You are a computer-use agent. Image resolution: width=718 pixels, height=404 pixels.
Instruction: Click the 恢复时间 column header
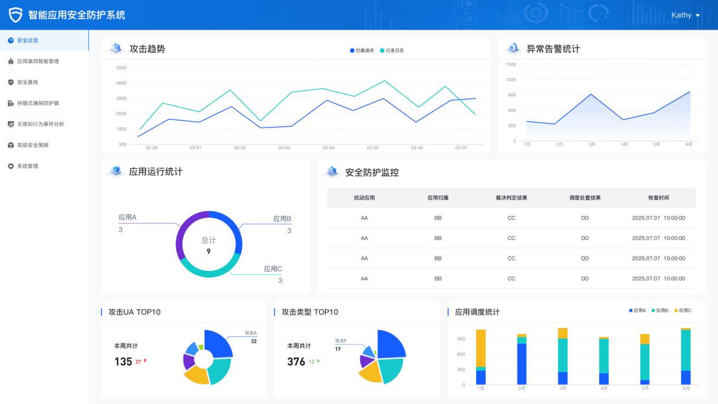click(x=658, y=198)
